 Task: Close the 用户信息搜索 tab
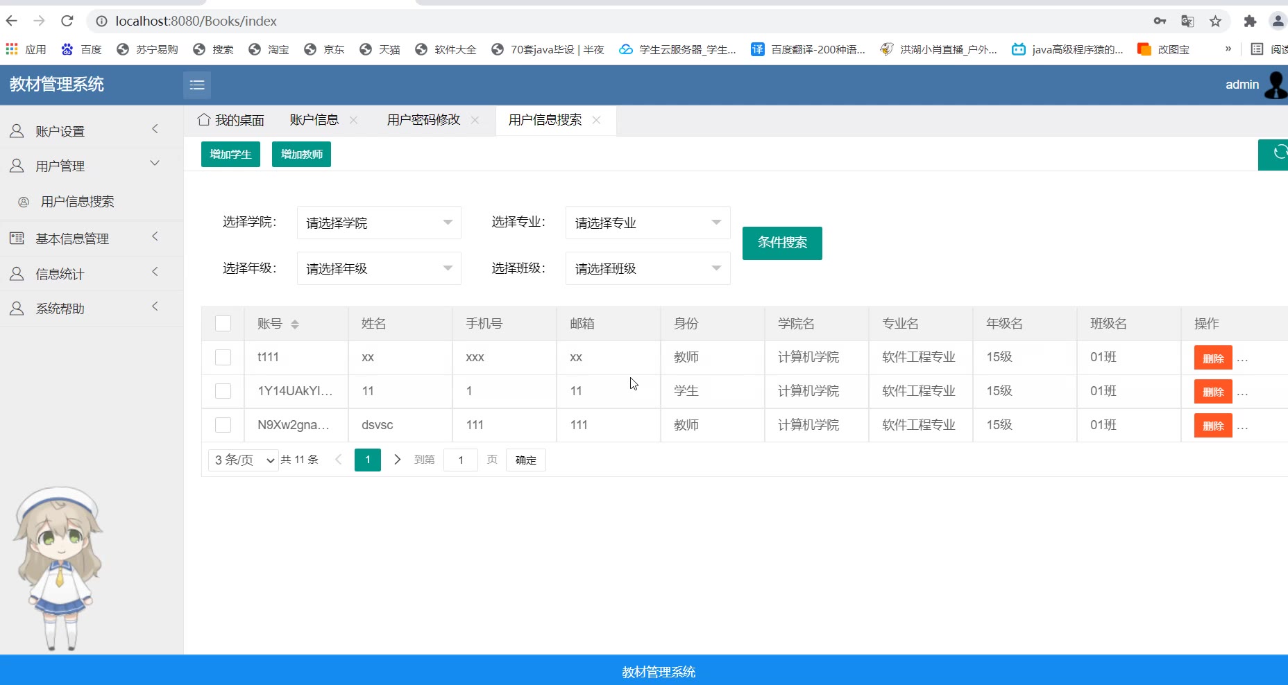596,120
